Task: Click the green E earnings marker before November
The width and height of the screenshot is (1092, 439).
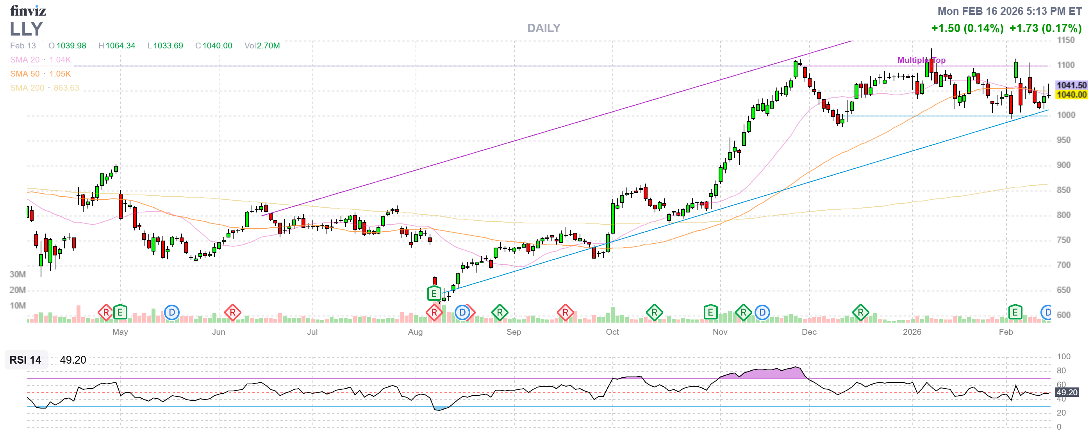Action: pyautogui.click(x=710, y=313)
